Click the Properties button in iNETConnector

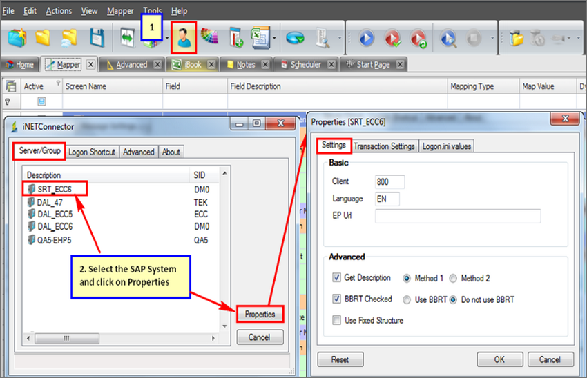[260, 314]
